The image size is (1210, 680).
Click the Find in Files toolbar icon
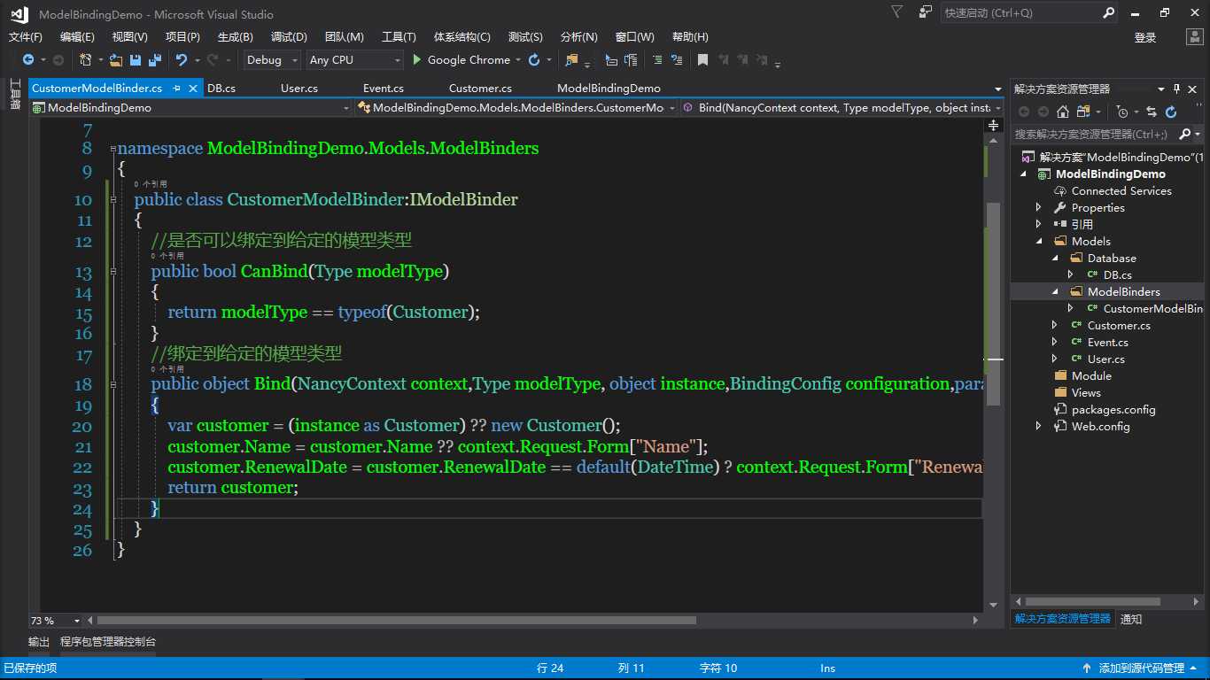point(571,60)
